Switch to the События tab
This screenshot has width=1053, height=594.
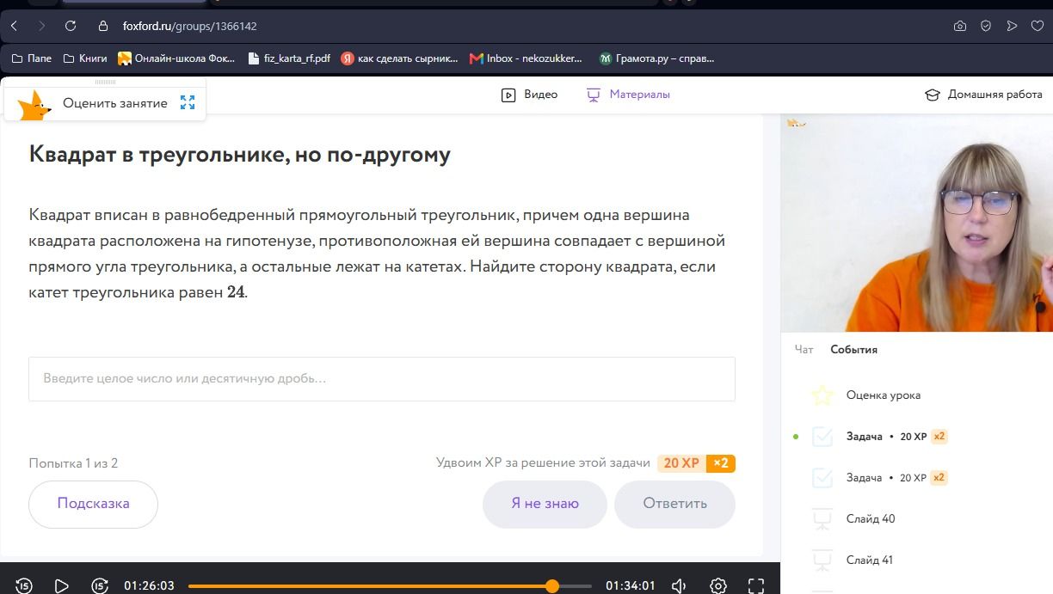[x=853, y=349]
